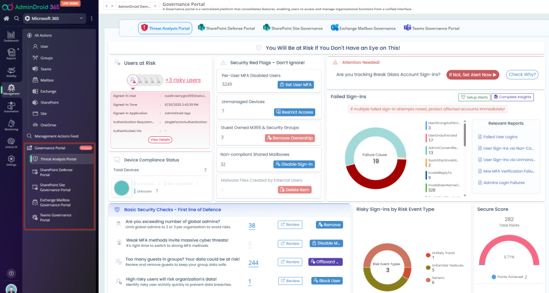Switch to the SharePoint Site Governance tab
This screenshot has width=549, height=293.
click(293, 28)
